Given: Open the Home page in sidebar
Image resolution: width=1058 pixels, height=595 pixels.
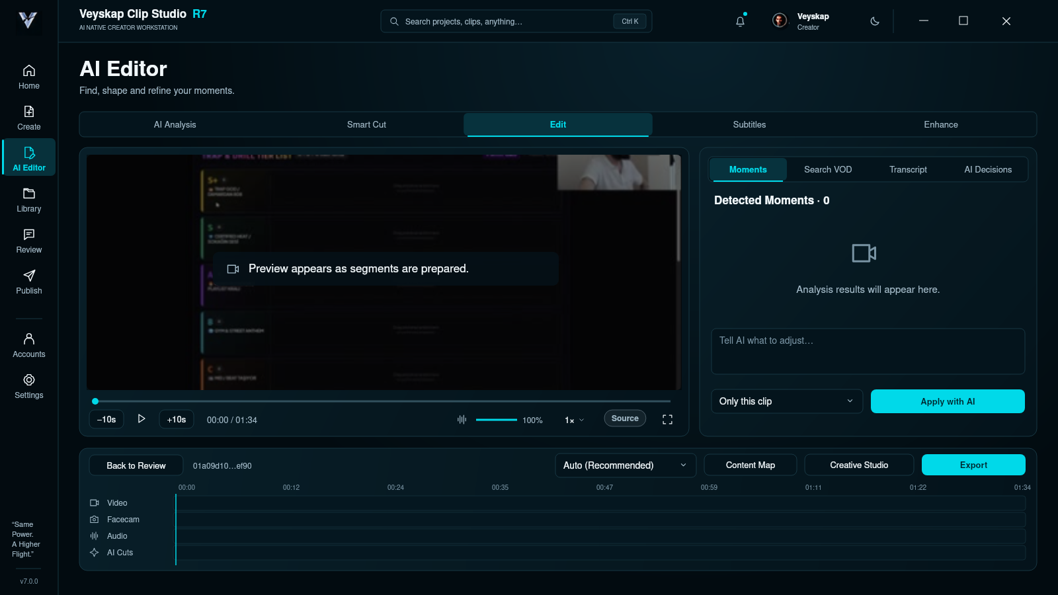Looking at the screenshot, I should click(29, 77).
